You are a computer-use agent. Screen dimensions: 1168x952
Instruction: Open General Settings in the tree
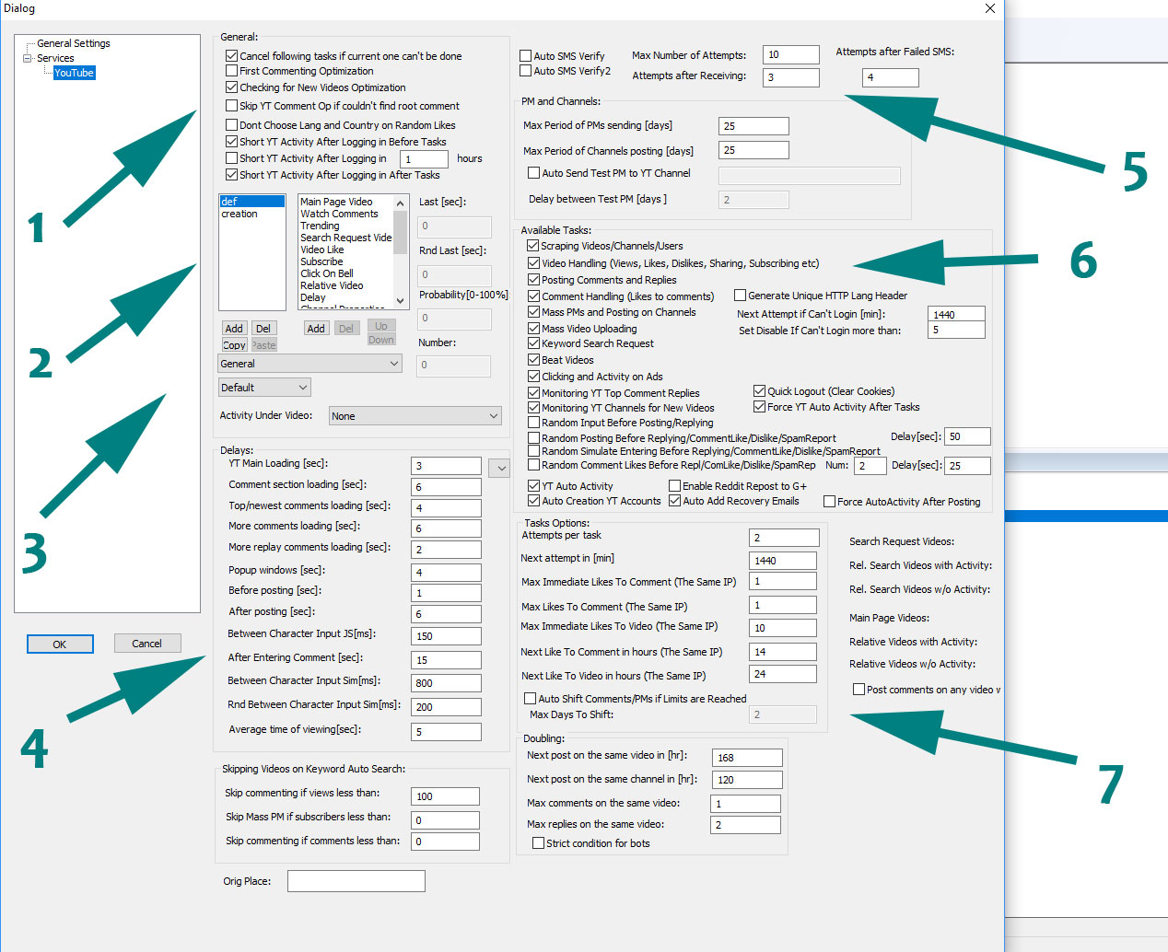pyautogui.click(x=73, y=43)
